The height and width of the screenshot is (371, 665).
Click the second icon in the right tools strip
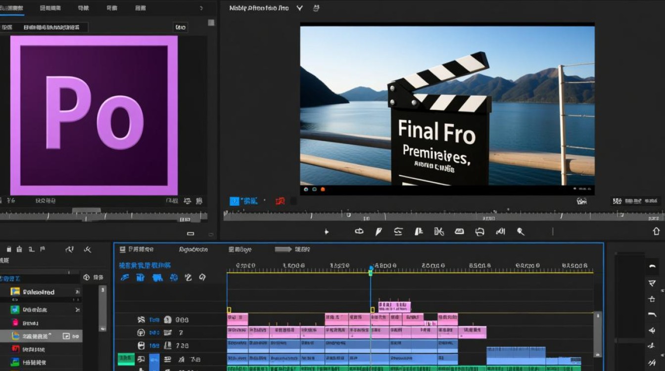coord(652,283)
